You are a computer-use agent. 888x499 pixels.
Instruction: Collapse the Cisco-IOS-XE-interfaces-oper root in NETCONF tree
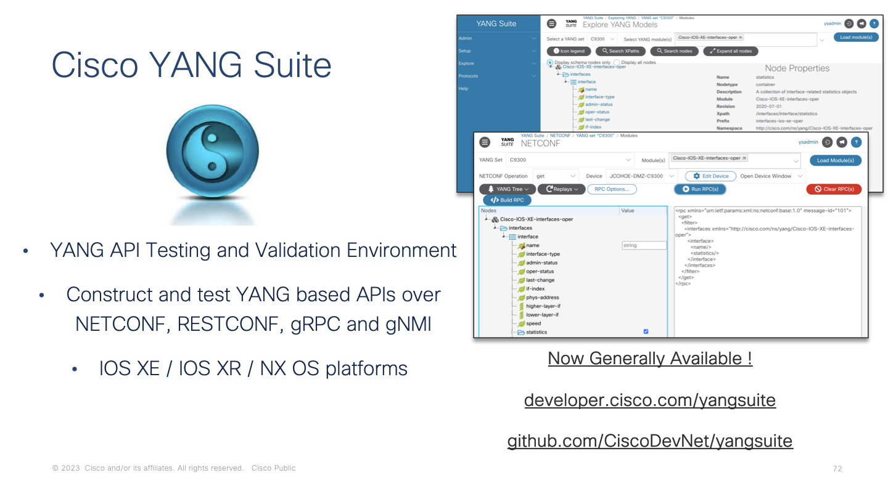[487, 219]
